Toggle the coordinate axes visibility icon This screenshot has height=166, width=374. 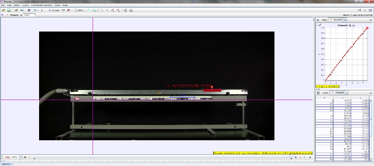[x=42, y=10]
